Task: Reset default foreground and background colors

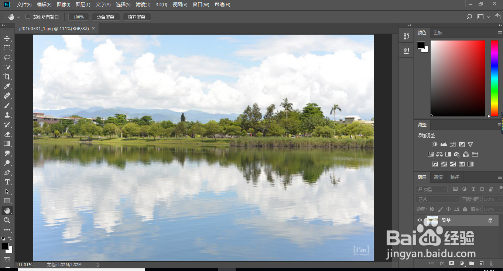Action: tap(3, 239)
